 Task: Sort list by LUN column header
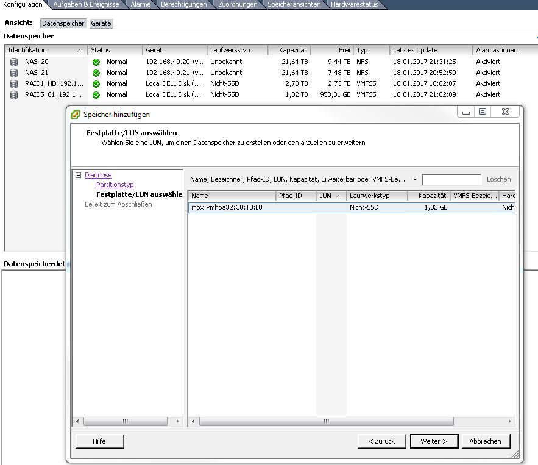(330, 196)
